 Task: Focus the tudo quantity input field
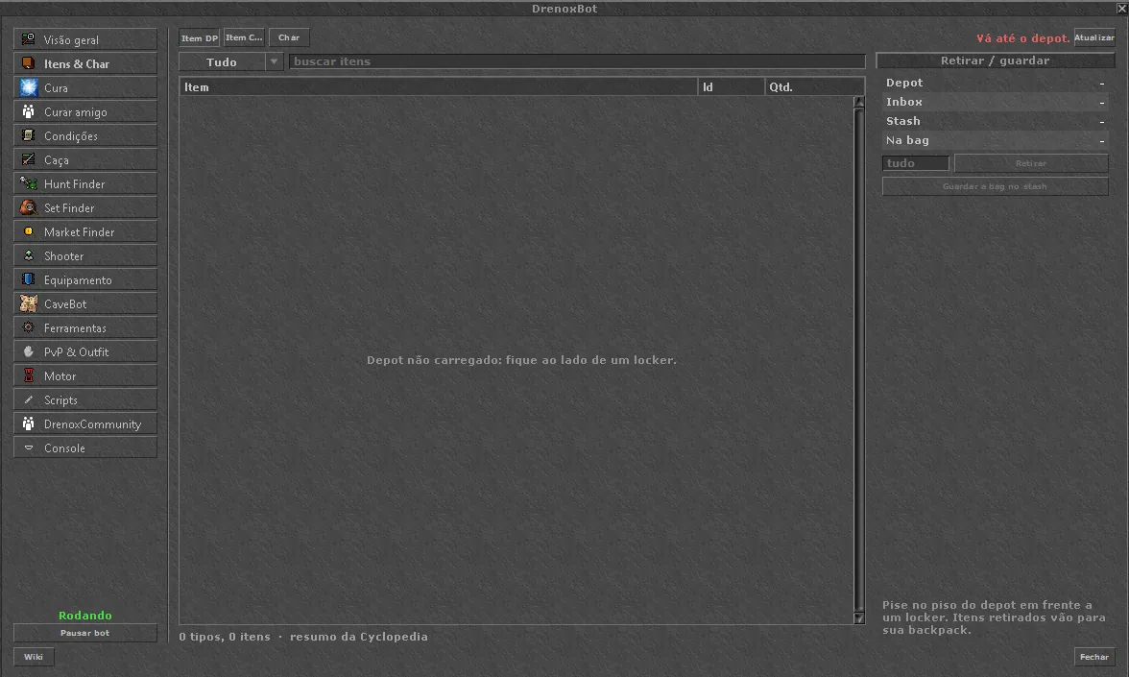(x=916, y=163)
